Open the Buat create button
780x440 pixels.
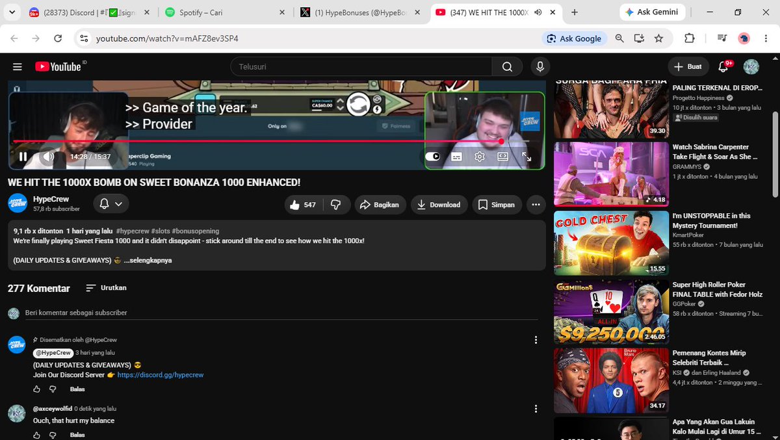coord(688,66)
